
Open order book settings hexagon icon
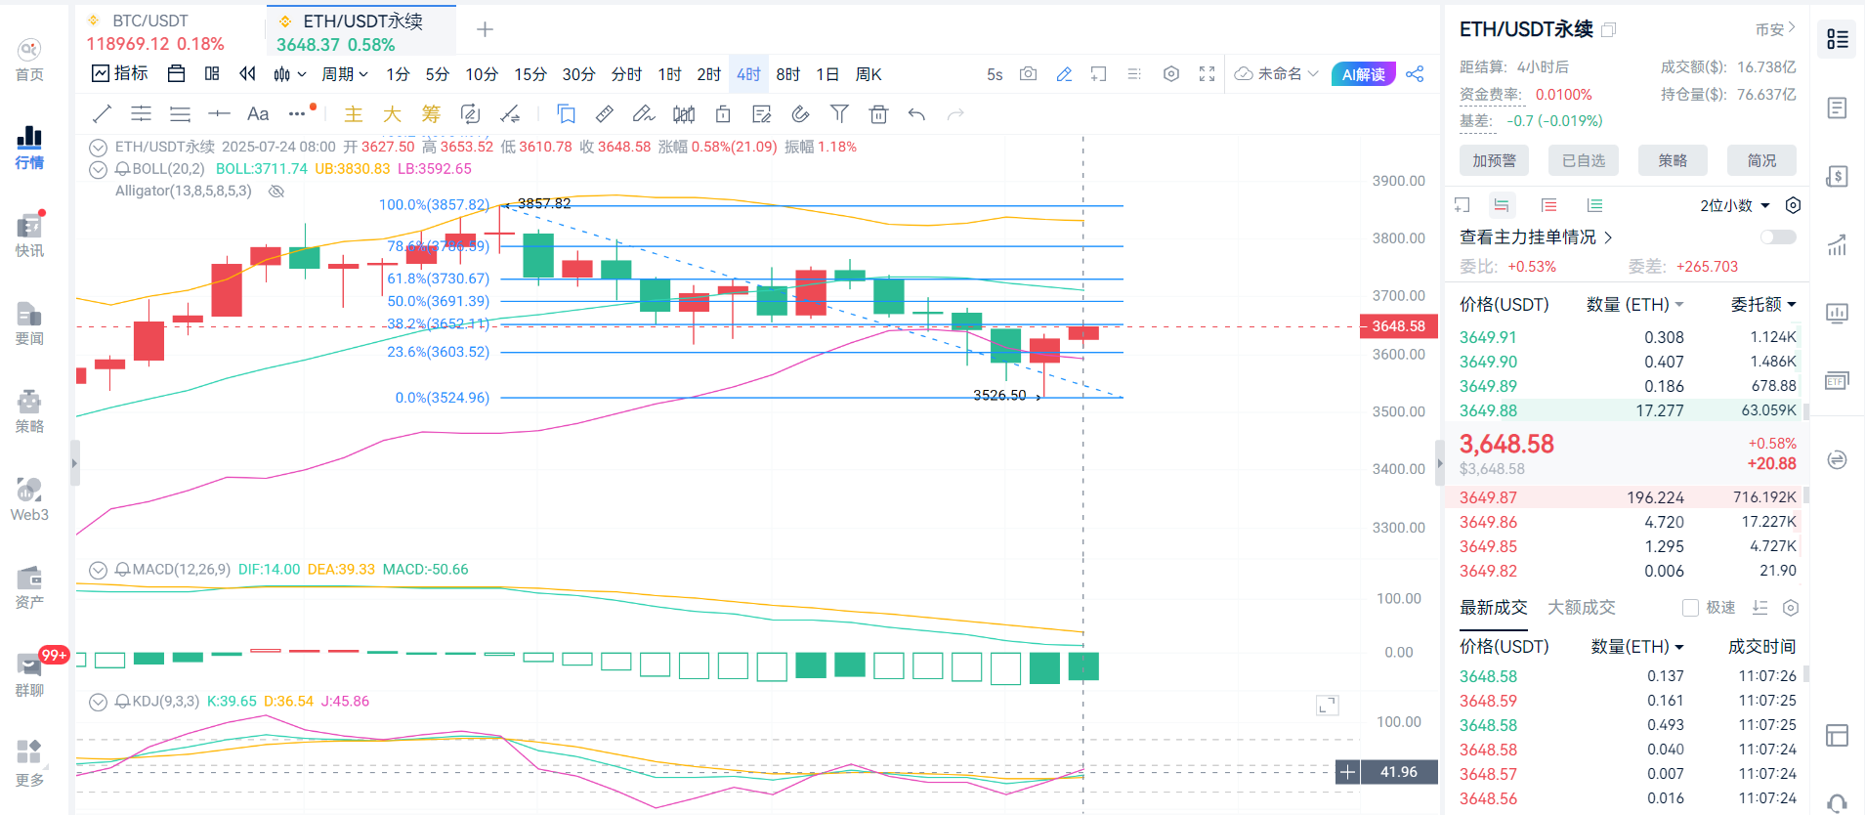tap(1793, 205)
